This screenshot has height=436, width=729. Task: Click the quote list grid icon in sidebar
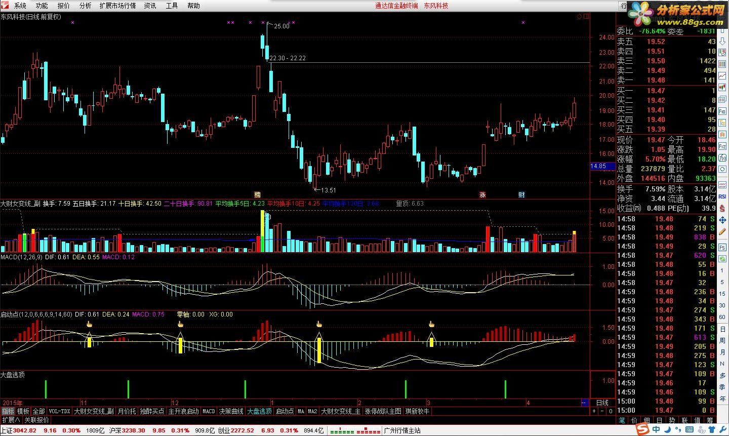click(x=722, y=63)
